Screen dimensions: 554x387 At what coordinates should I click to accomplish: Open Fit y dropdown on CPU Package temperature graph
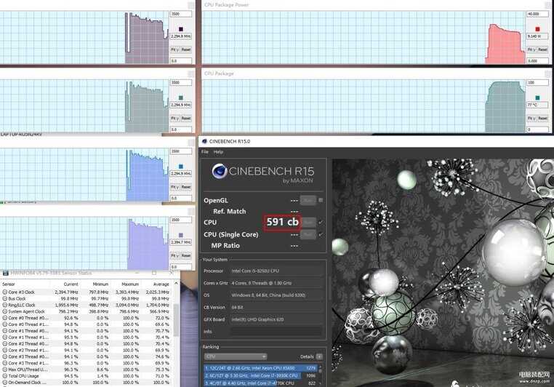(531, 119)
